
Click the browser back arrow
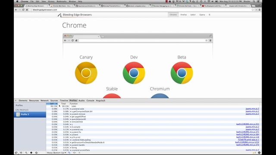[x=16, y=10]
